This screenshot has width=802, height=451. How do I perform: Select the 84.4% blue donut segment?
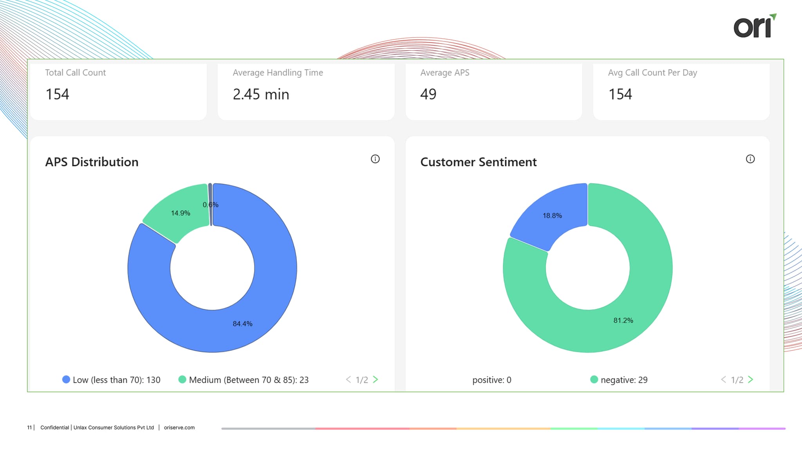point(242,323)
